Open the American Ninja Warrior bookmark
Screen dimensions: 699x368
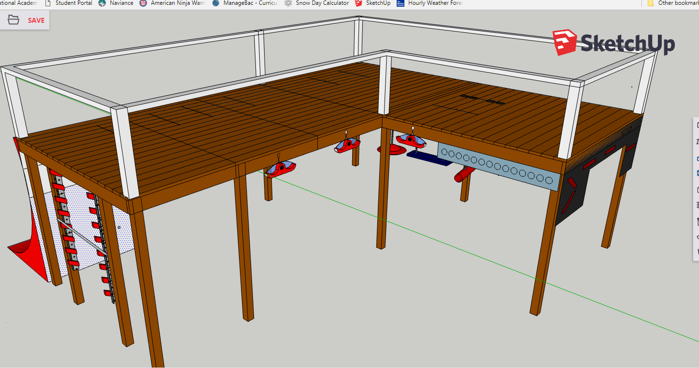click(173, 3)
